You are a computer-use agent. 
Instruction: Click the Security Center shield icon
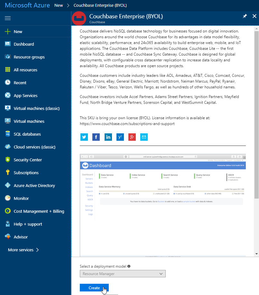click(8, 159)
